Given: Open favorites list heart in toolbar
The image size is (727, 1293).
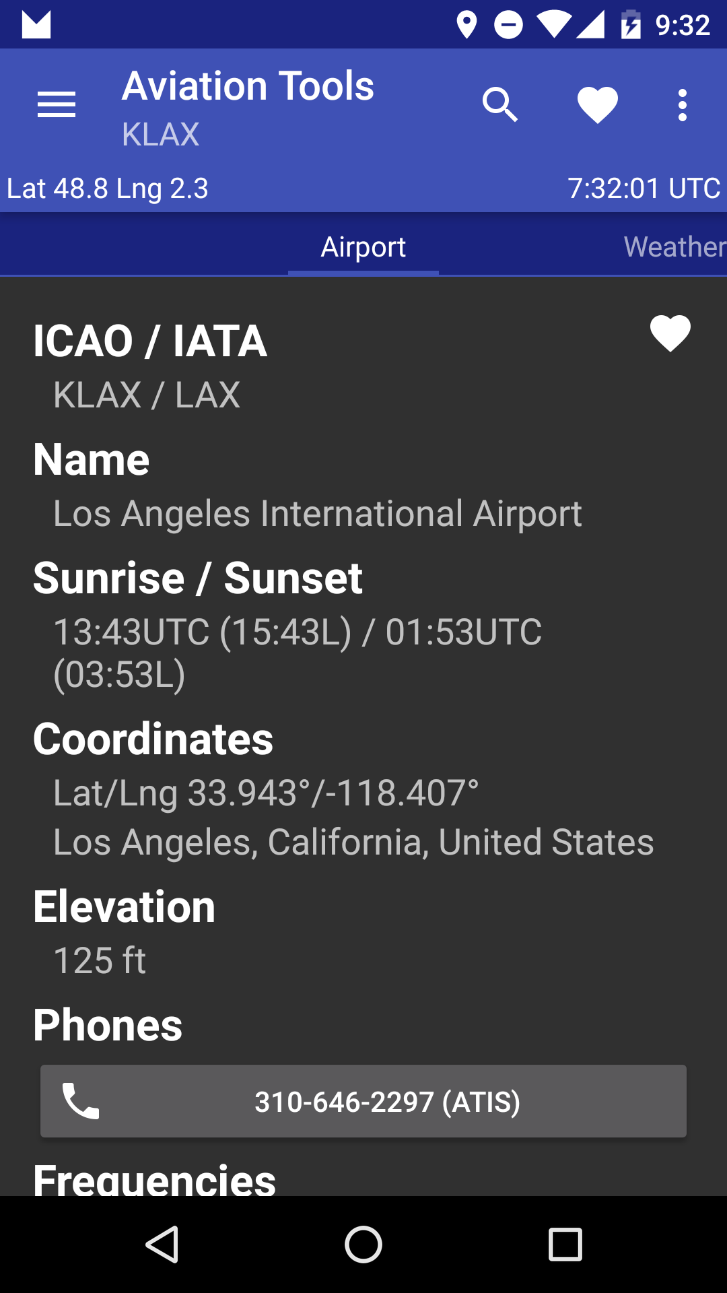Looking at the screenshot, I should pos(598,106).
